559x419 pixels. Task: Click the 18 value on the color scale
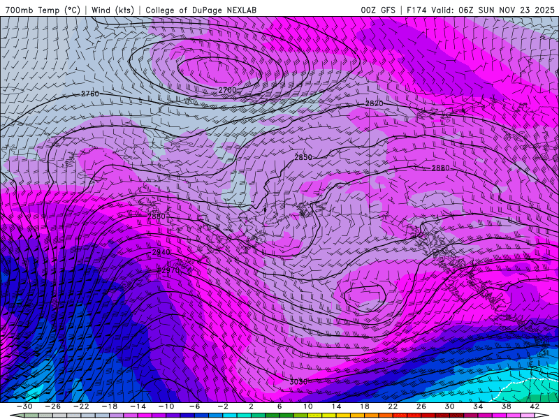(364, 406)
